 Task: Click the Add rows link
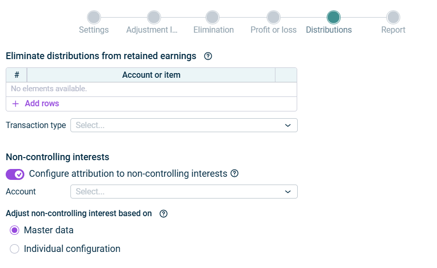coord(42,104)
